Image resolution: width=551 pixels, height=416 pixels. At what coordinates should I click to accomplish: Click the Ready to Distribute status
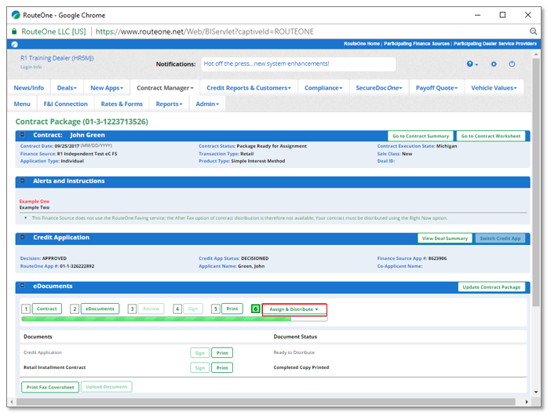294,352
